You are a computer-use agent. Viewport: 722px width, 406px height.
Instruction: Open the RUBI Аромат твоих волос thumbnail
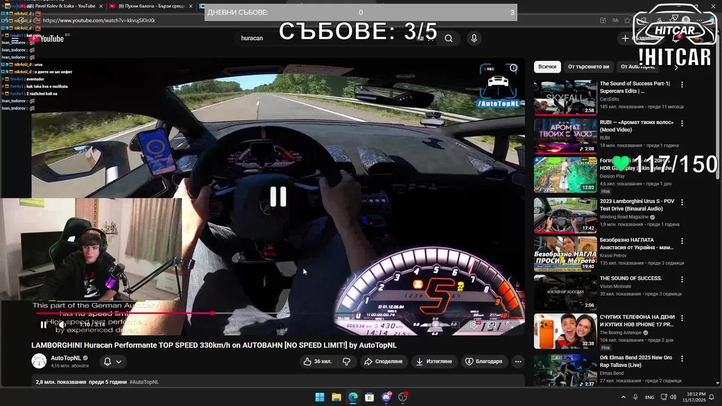(565, 136)
